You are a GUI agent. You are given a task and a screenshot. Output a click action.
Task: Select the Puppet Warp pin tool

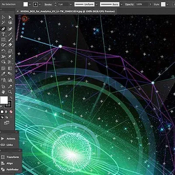(10, 56)
